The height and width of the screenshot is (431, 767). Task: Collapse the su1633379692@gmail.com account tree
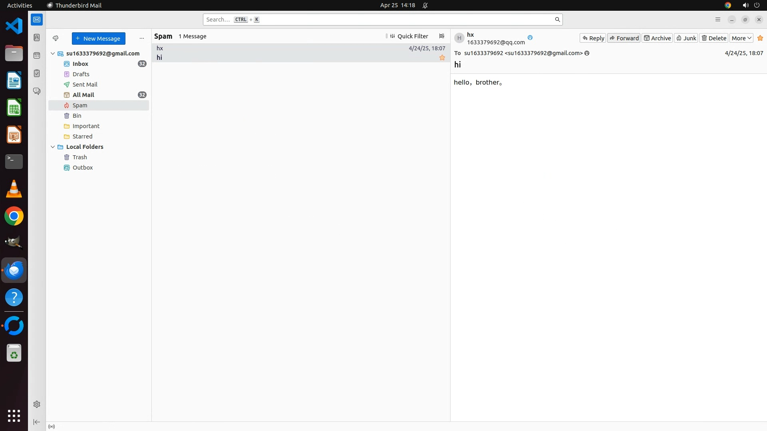tap(53, 53)
